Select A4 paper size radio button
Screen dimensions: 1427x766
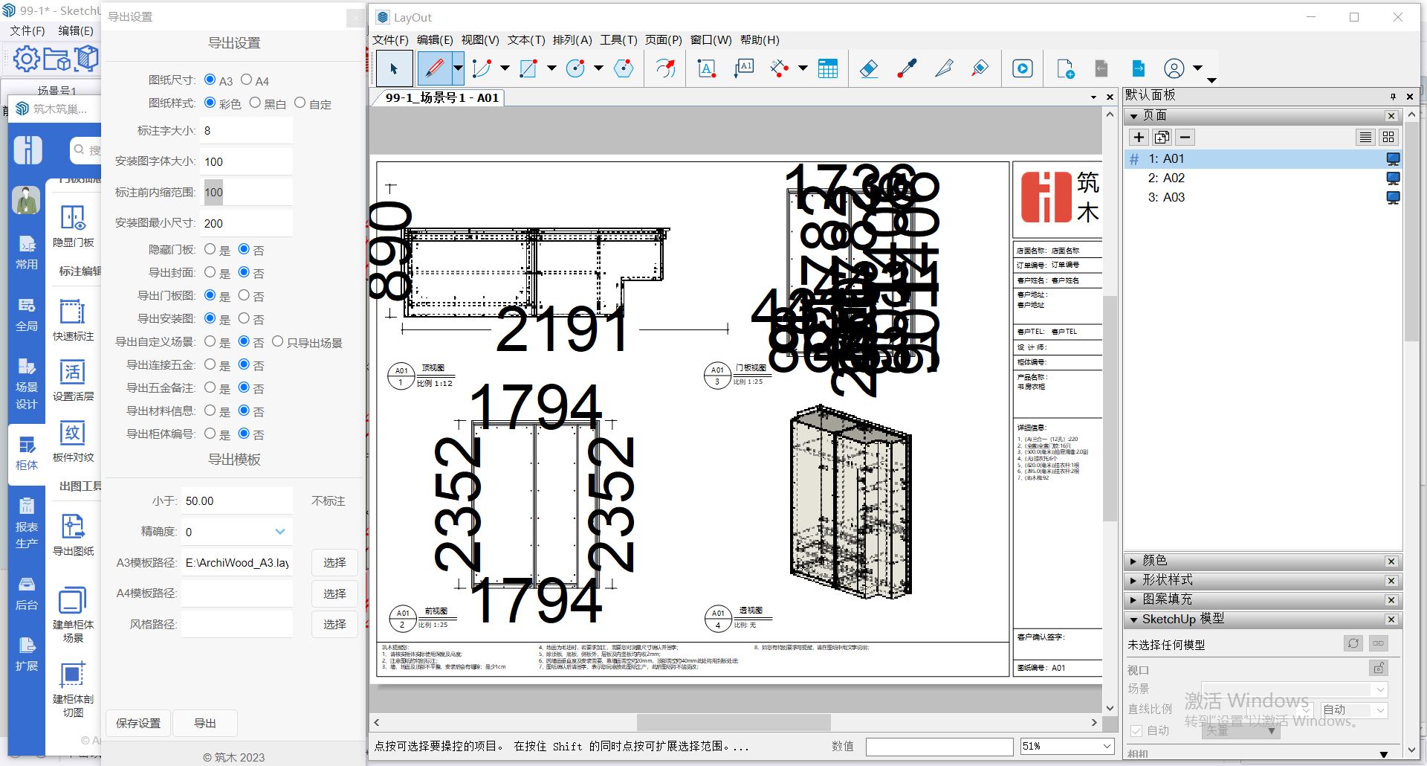247,80
